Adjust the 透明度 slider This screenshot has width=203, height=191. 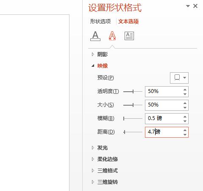[x=133, y=92]
